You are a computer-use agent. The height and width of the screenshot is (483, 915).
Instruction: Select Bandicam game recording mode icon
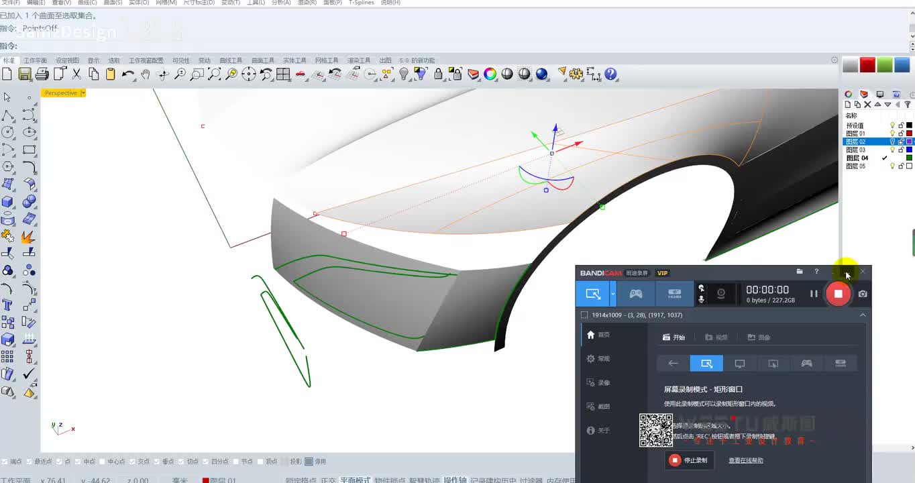635,294
